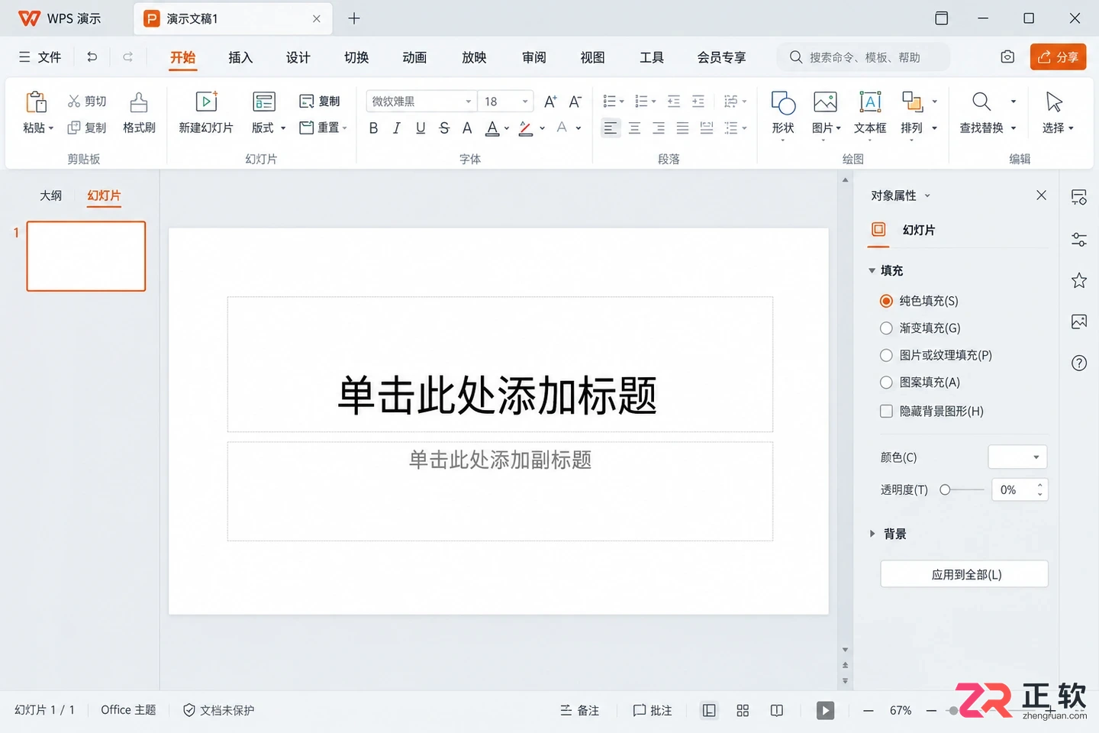1099x733 pixels.
Task: Switch to the 大纲 outline tab
Action: 51,195
